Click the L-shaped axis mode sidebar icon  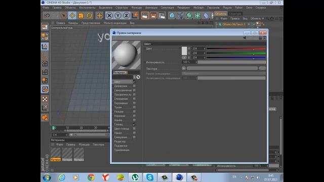(45, 55)
